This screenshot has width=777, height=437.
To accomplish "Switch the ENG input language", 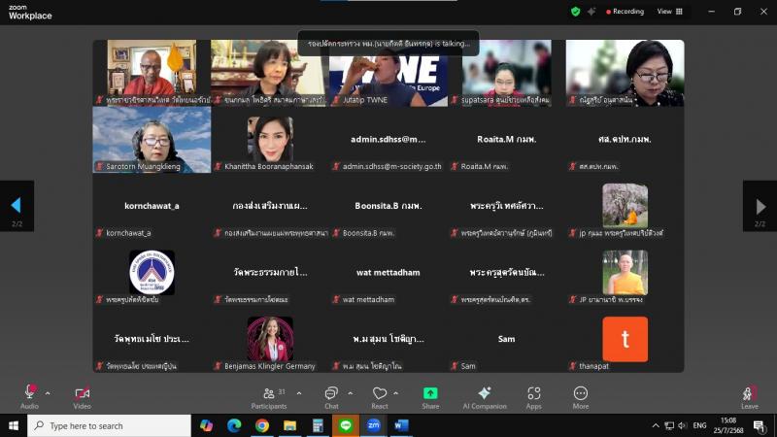I will [x=699, y=425].
